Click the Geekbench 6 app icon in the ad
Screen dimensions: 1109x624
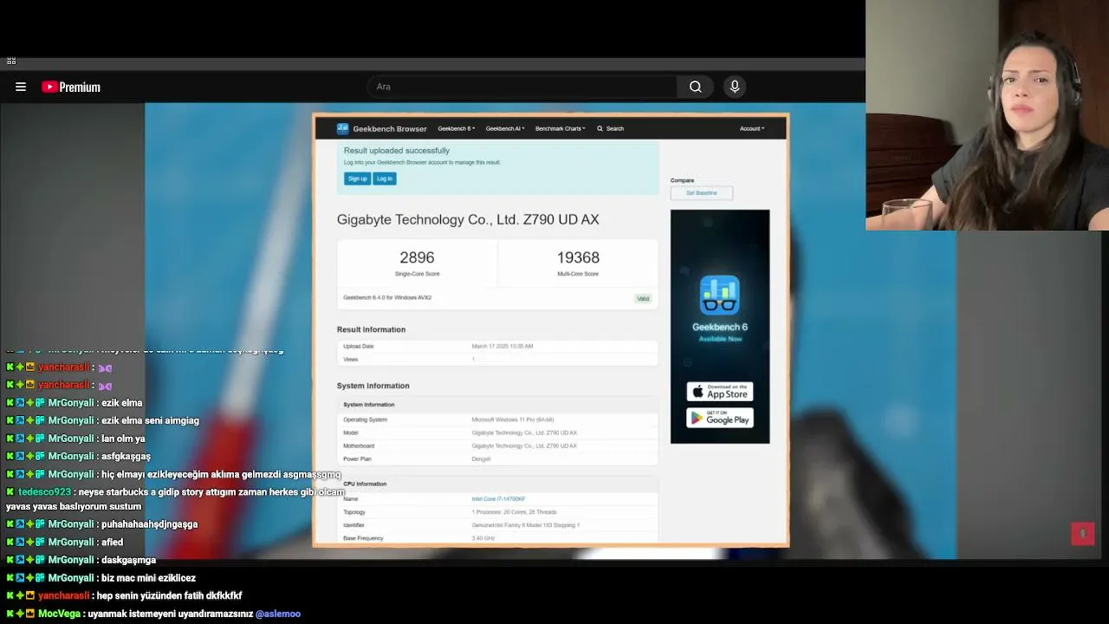pos(720,296)
